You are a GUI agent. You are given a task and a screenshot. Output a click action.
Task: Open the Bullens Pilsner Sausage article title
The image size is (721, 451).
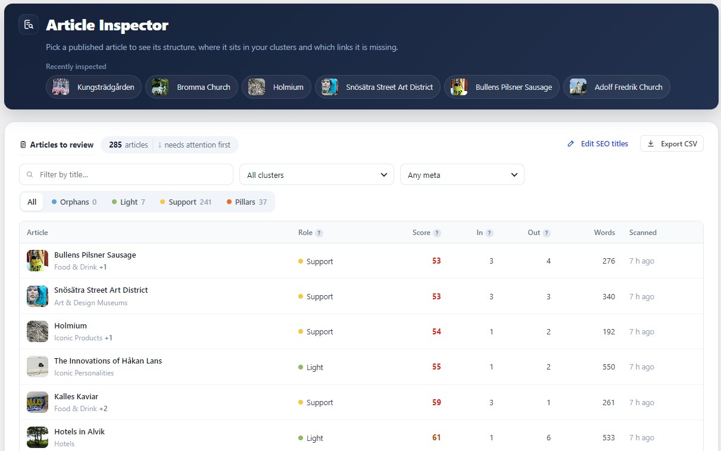coord(95,255)
